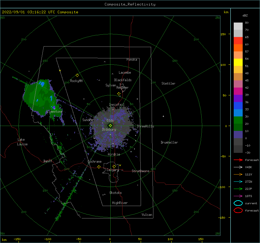The width and height of the screenshot is (260, 243).
Task: Click the RedDeer city label
Action: point(122,88)
